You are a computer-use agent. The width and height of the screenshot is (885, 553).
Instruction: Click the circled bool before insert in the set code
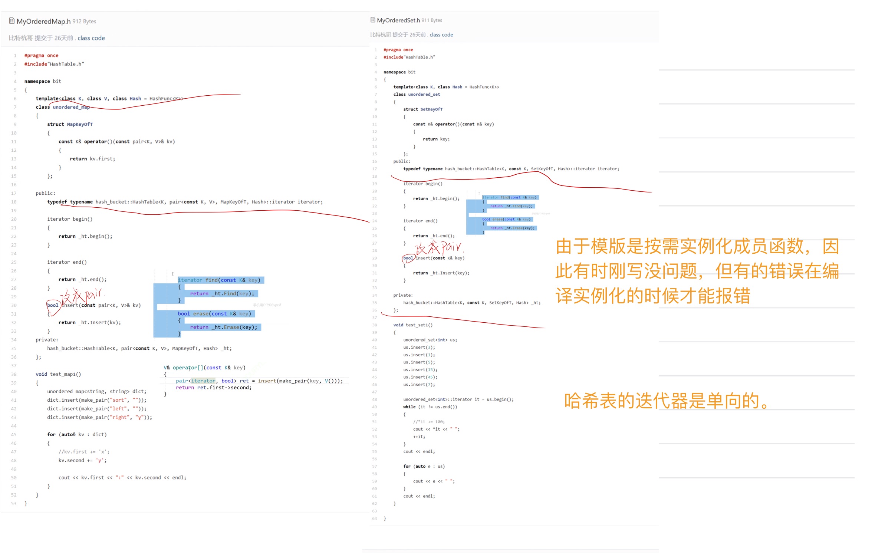tap(408, 258)
